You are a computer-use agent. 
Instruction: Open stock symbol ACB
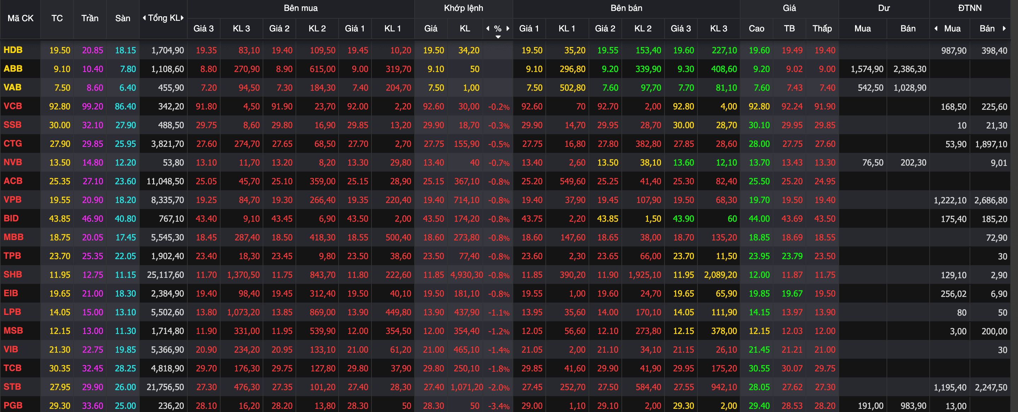click(13, 181)
